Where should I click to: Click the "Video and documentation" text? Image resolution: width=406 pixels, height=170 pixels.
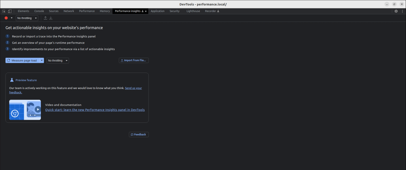pyautogui.click(x=63, y=105)
